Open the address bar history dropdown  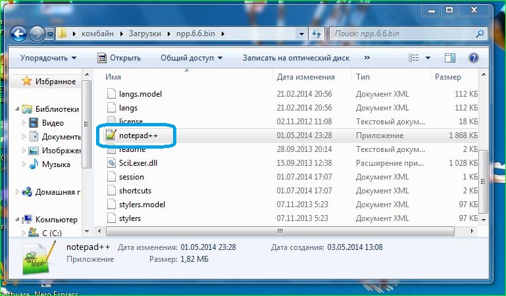[x=301, y=34]
